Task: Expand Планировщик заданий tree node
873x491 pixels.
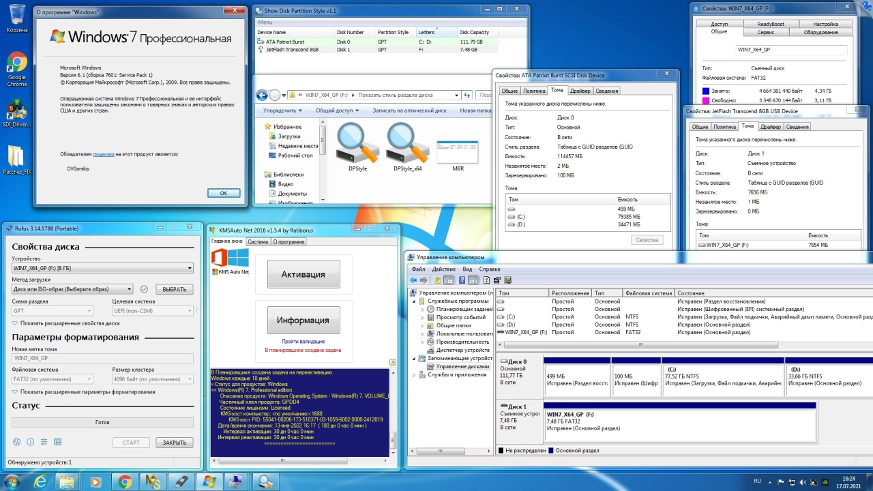Action: 423,309
